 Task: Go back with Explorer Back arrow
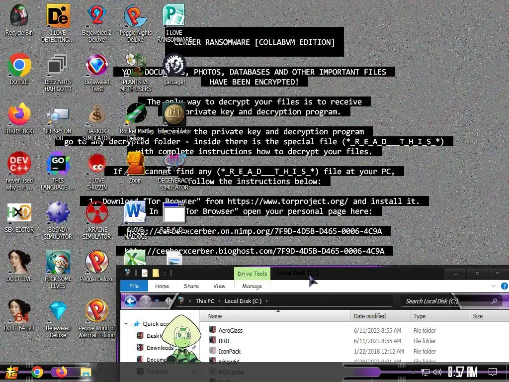tap(131, 301)
